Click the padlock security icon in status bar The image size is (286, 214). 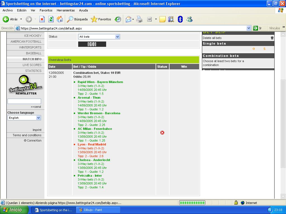coord(236,203)
